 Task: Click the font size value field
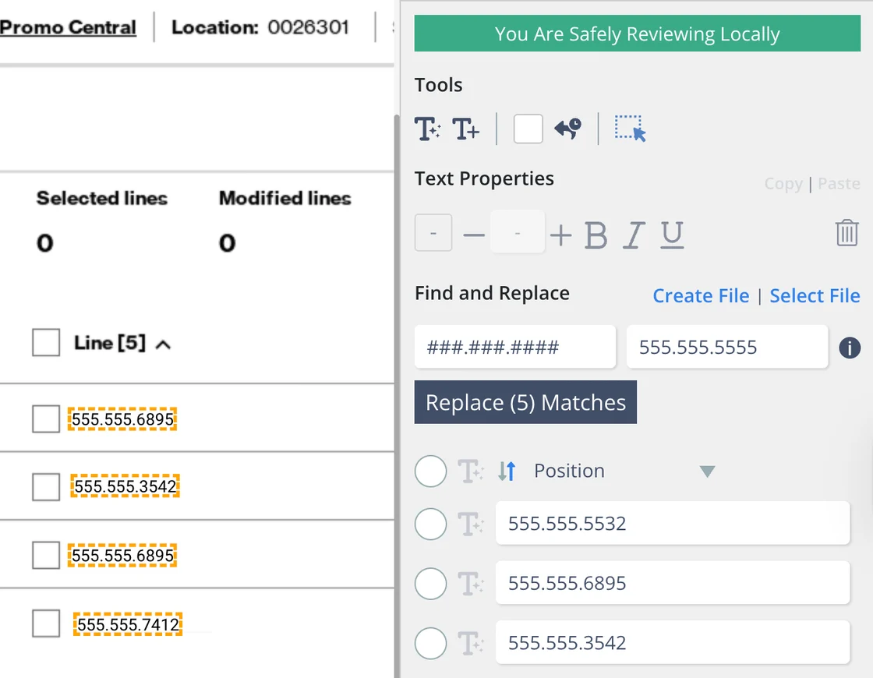click(518, 232)
